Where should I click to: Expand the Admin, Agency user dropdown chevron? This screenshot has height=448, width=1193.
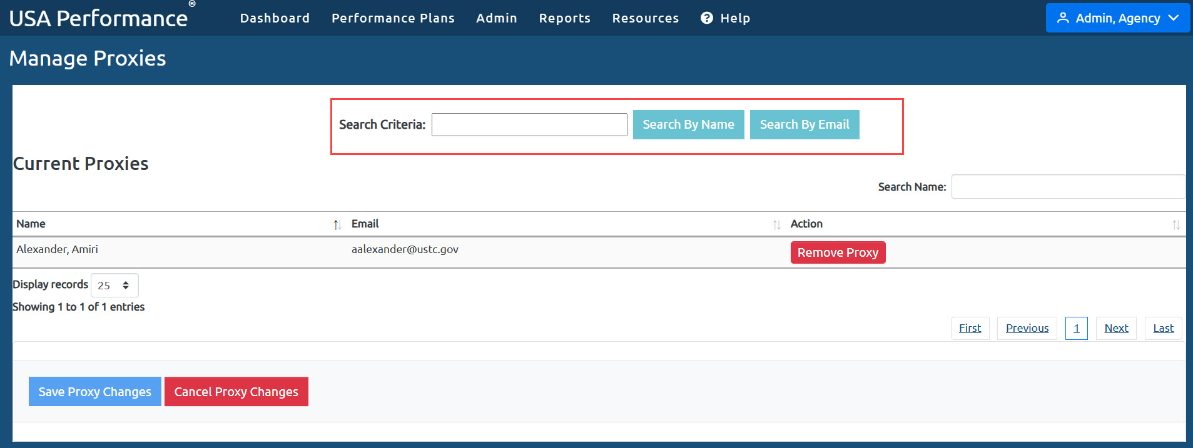[1174, 18]
